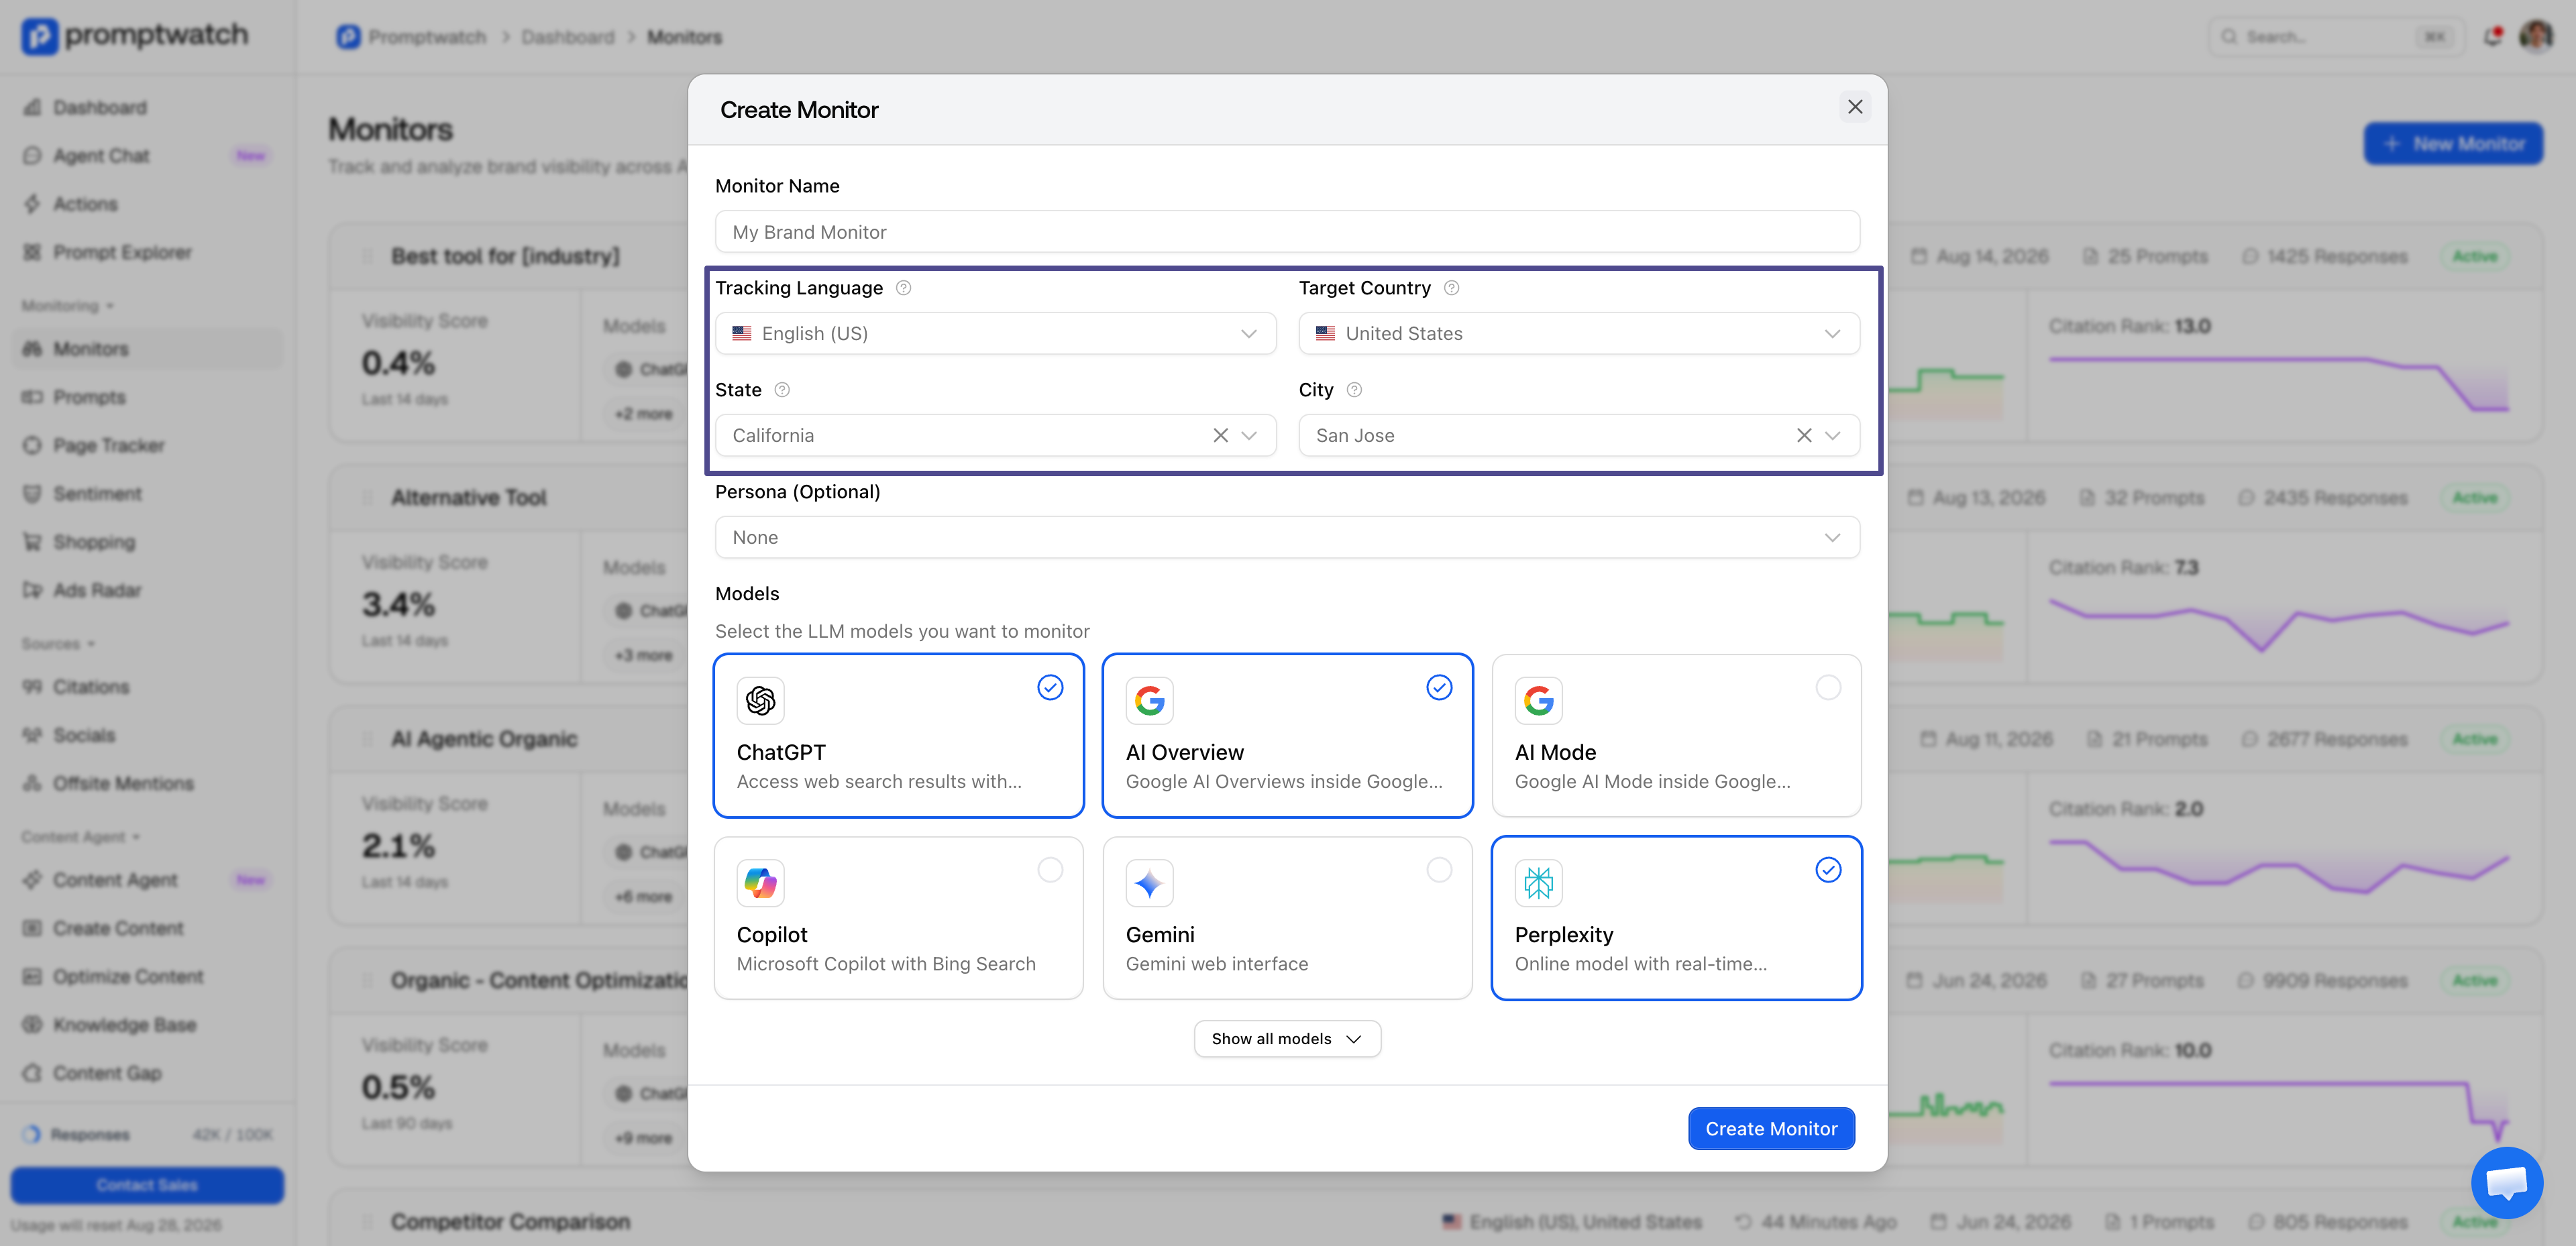Go to Dashboard breadcrumb link
This screenshot has height=1246, width=2576.
click(567, 37)
